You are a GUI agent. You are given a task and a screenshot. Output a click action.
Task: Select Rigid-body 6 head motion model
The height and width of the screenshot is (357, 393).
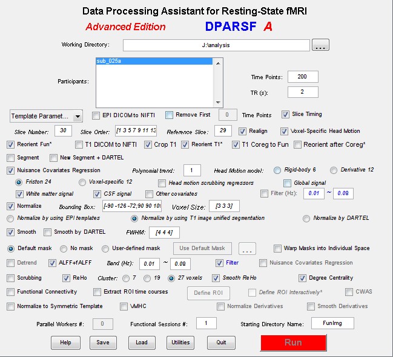tap(277, 170)
